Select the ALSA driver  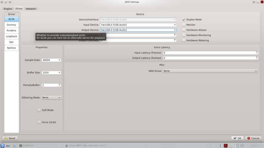tap(12, 19)
